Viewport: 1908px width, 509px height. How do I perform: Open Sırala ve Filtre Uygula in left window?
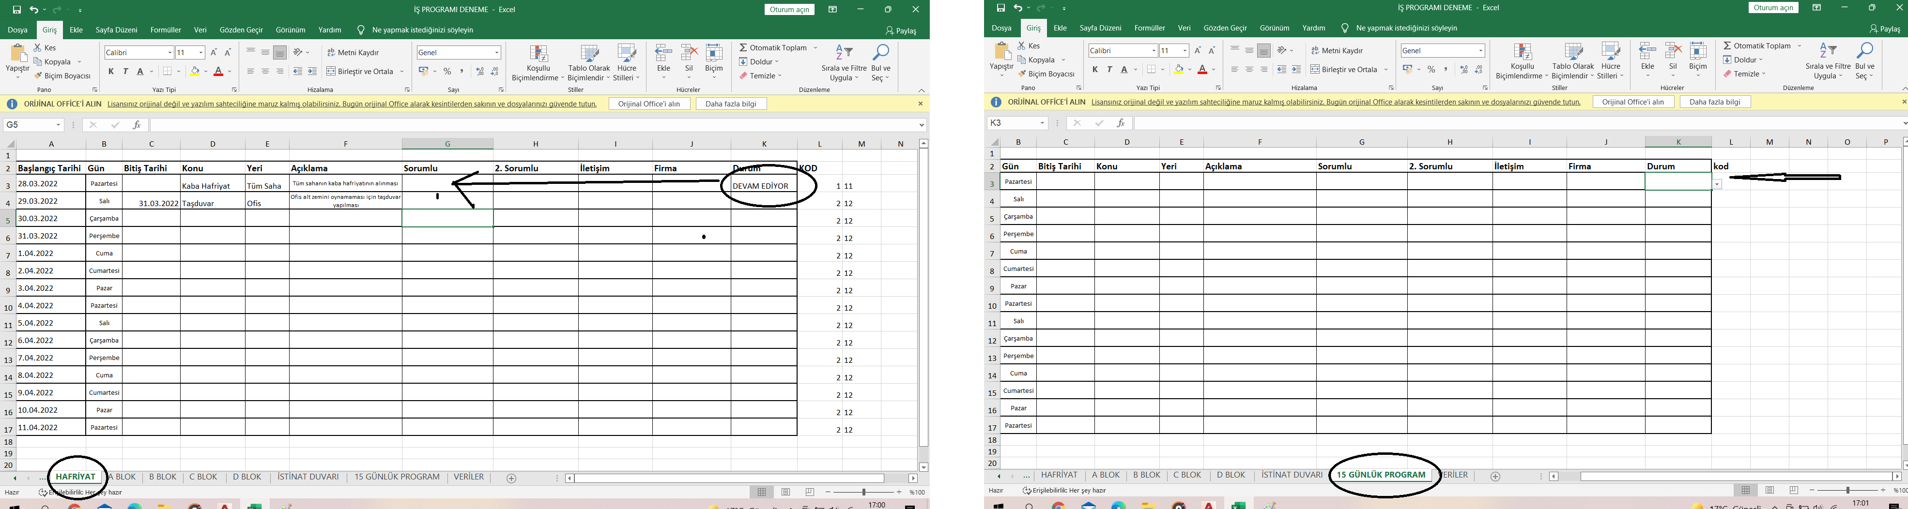(x=845, y=63)
